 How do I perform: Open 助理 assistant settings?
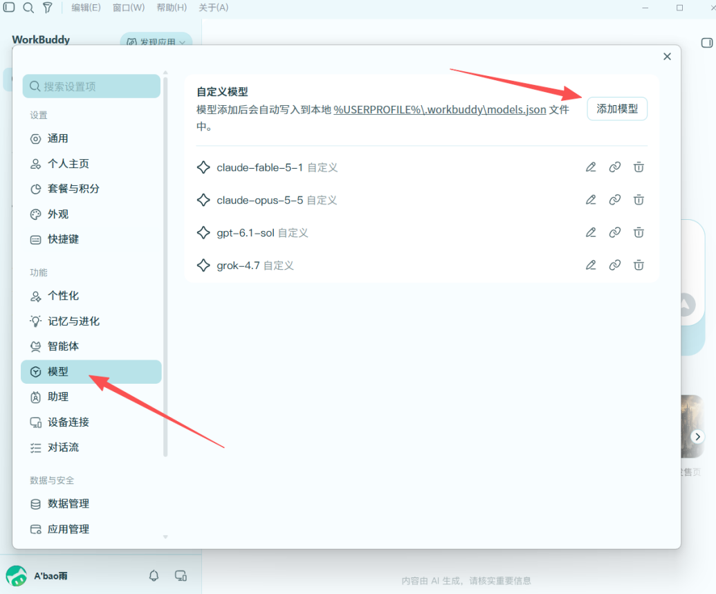click(x=91, y=397)
